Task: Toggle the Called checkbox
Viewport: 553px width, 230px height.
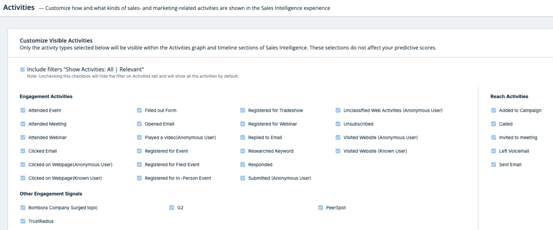Action: (494, 124)
